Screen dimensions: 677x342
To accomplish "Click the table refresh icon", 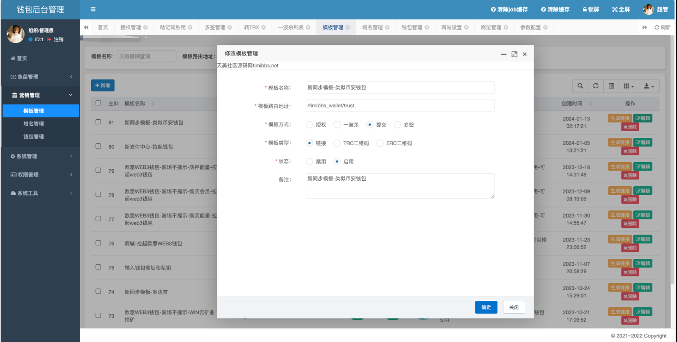I will (596, 86).
